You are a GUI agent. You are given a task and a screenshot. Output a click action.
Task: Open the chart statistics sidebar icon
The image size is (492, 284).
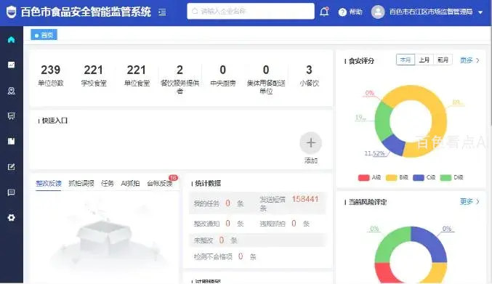coord(12,65)
